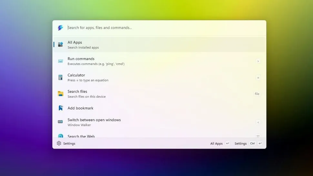This screenshot has height=176, width=313.
Task: Select the 'Search the Web' entry label
Action: [x=81, y=136]
